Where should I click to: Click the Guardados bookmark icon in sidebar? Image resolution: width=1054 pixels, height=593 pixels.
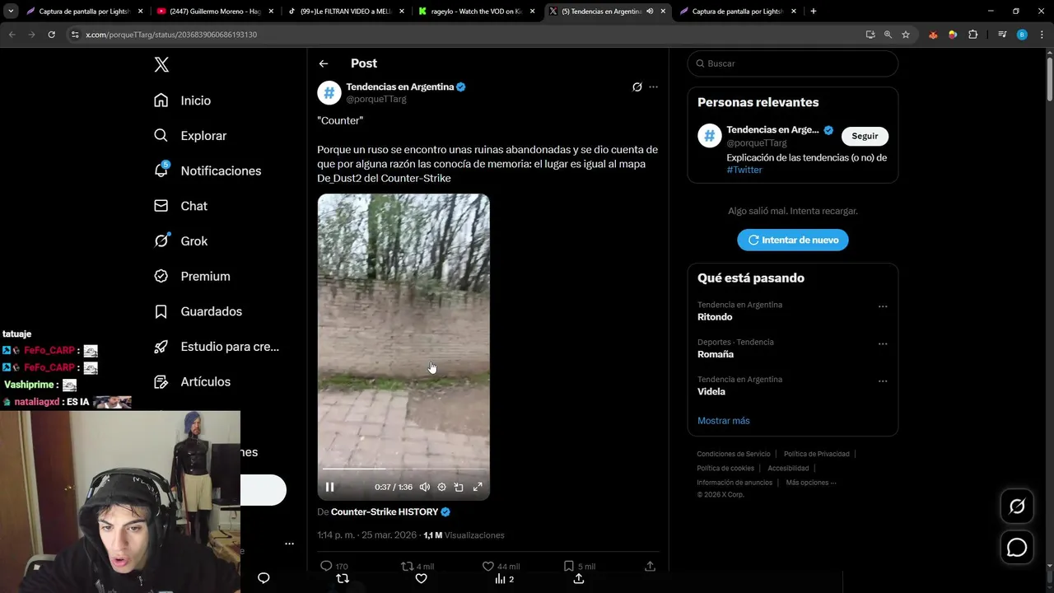pos(161,311)
